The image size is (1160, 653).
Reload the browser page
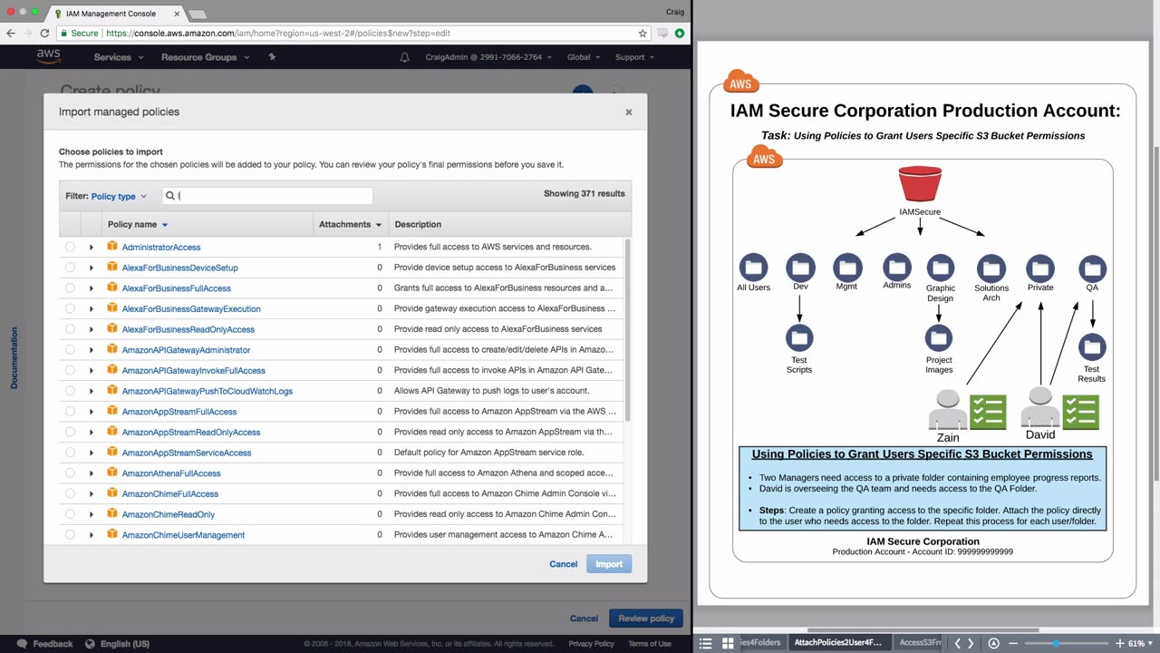(x=43, y=34)
